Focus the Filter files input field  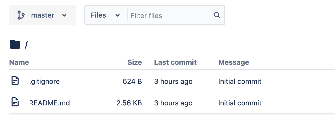point(170,15)
